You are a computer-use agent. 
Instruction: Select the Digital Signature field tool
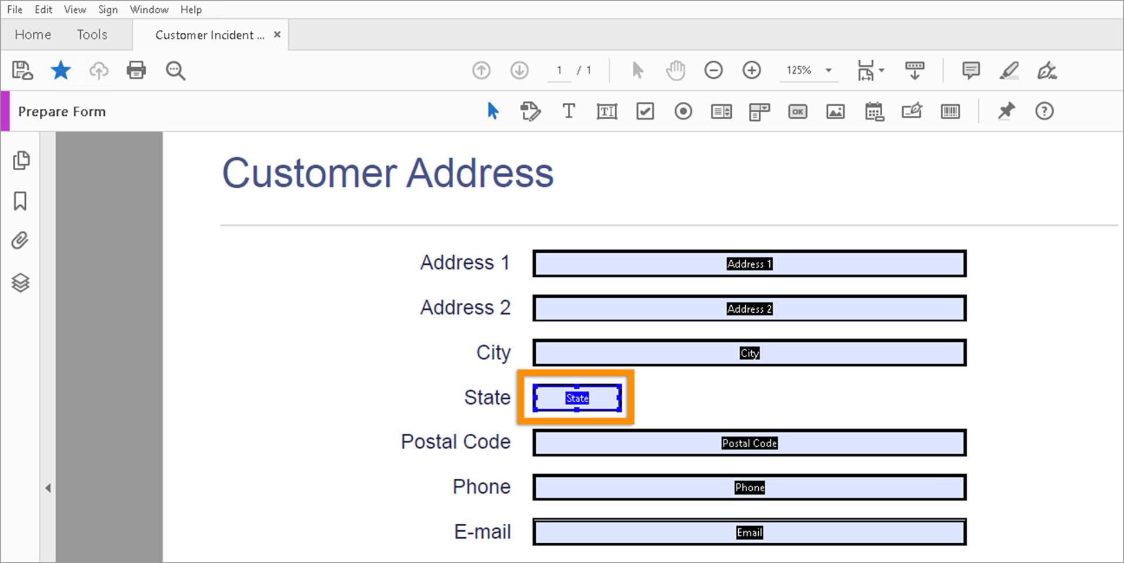[911, 111]
